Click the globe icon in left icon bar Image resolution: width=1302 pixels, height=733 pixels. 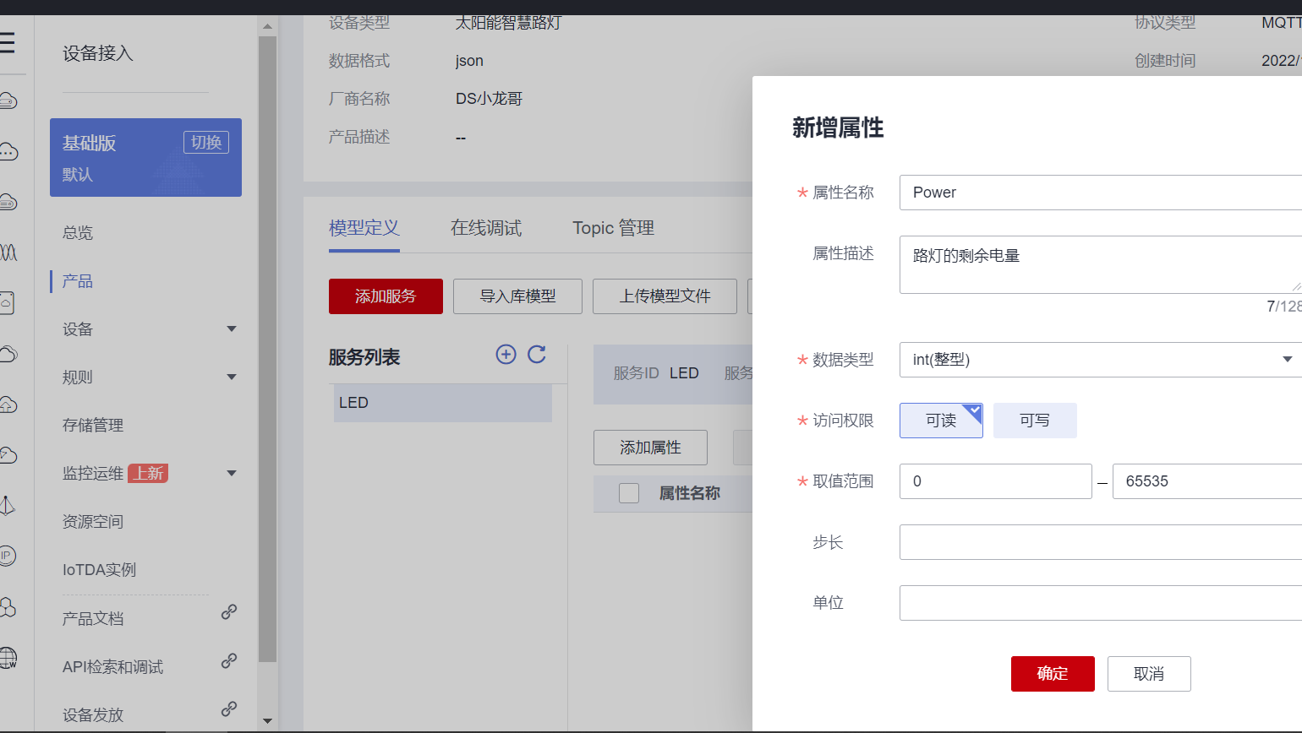[x=8, y=657]
